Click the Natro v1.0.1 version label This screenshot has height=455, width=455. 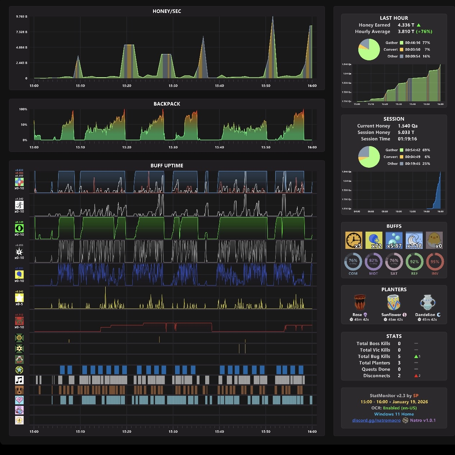click(x=423, y=420)
